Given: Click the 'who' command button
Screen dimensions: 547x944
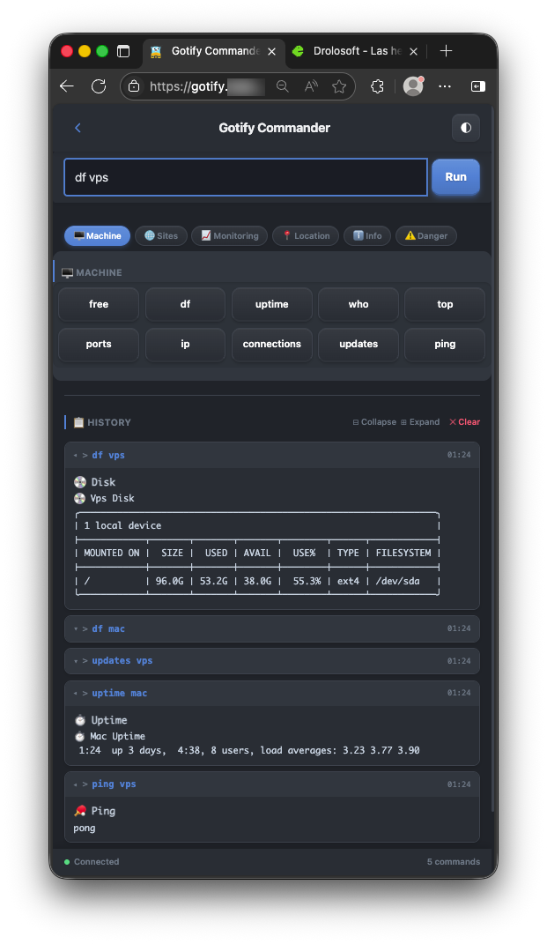Looking at the screenshot, I should click(x=358, y=304).
